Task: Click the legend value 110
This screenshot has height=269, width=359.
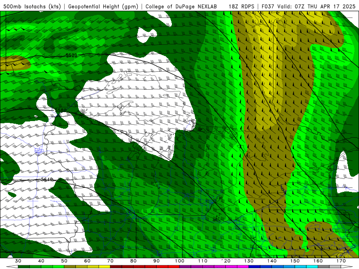Action: point(203,261)
